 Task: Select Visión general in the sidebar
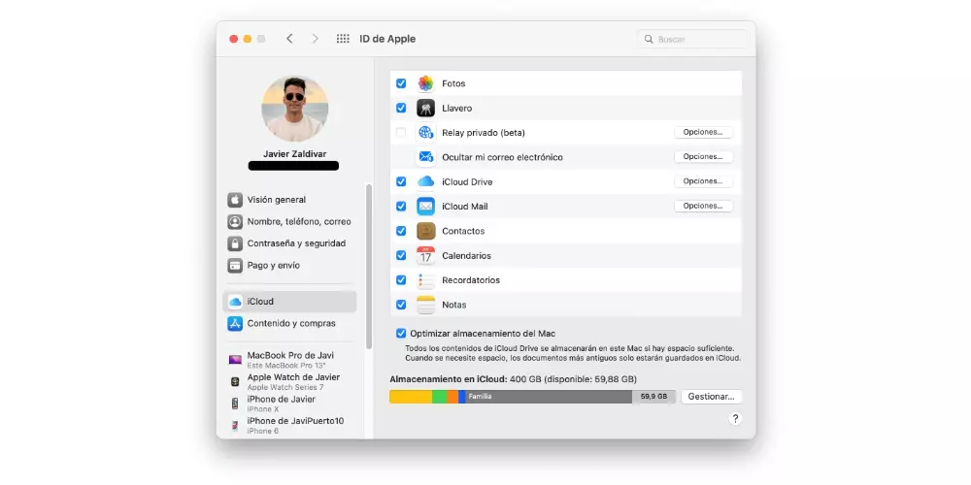[276, 200]
